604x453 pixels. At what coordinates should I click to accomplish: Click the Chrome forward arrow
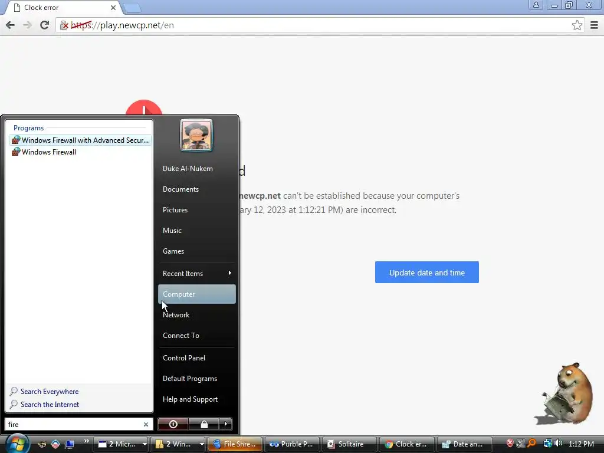tap(27, 25)
